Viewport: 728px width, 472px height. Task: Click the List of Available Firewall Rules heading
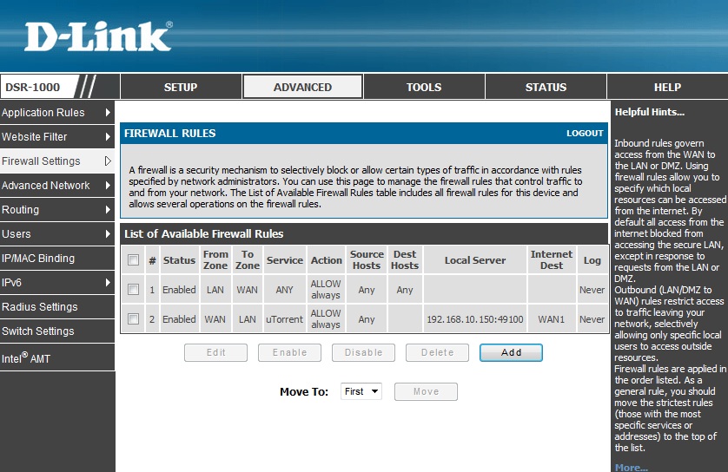pyautogui.click(x=203, y=233)
